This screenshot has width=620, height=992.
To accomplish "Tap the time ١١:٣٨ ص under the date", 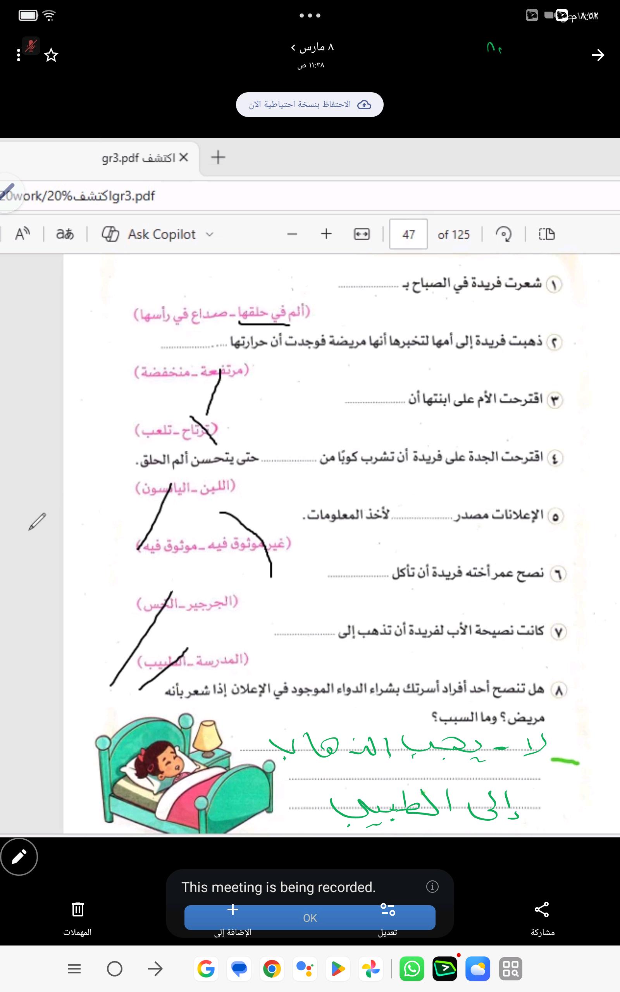I will [311, 65].
